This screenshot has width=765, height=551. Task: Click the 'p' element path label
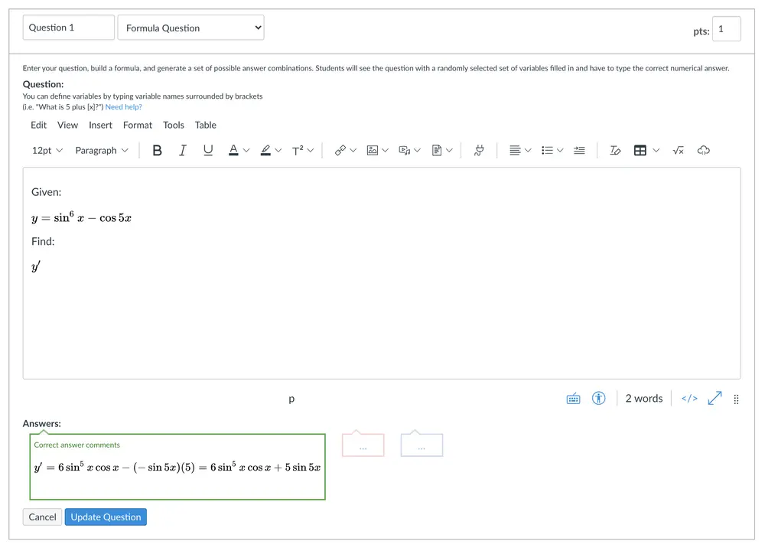pyautogui.click(x=291, y=399)
